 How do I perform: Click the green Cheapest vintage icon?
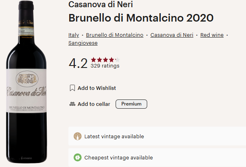point(78,157)
